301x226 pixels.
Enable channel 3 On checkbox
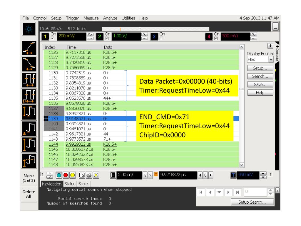coord(161,39)
